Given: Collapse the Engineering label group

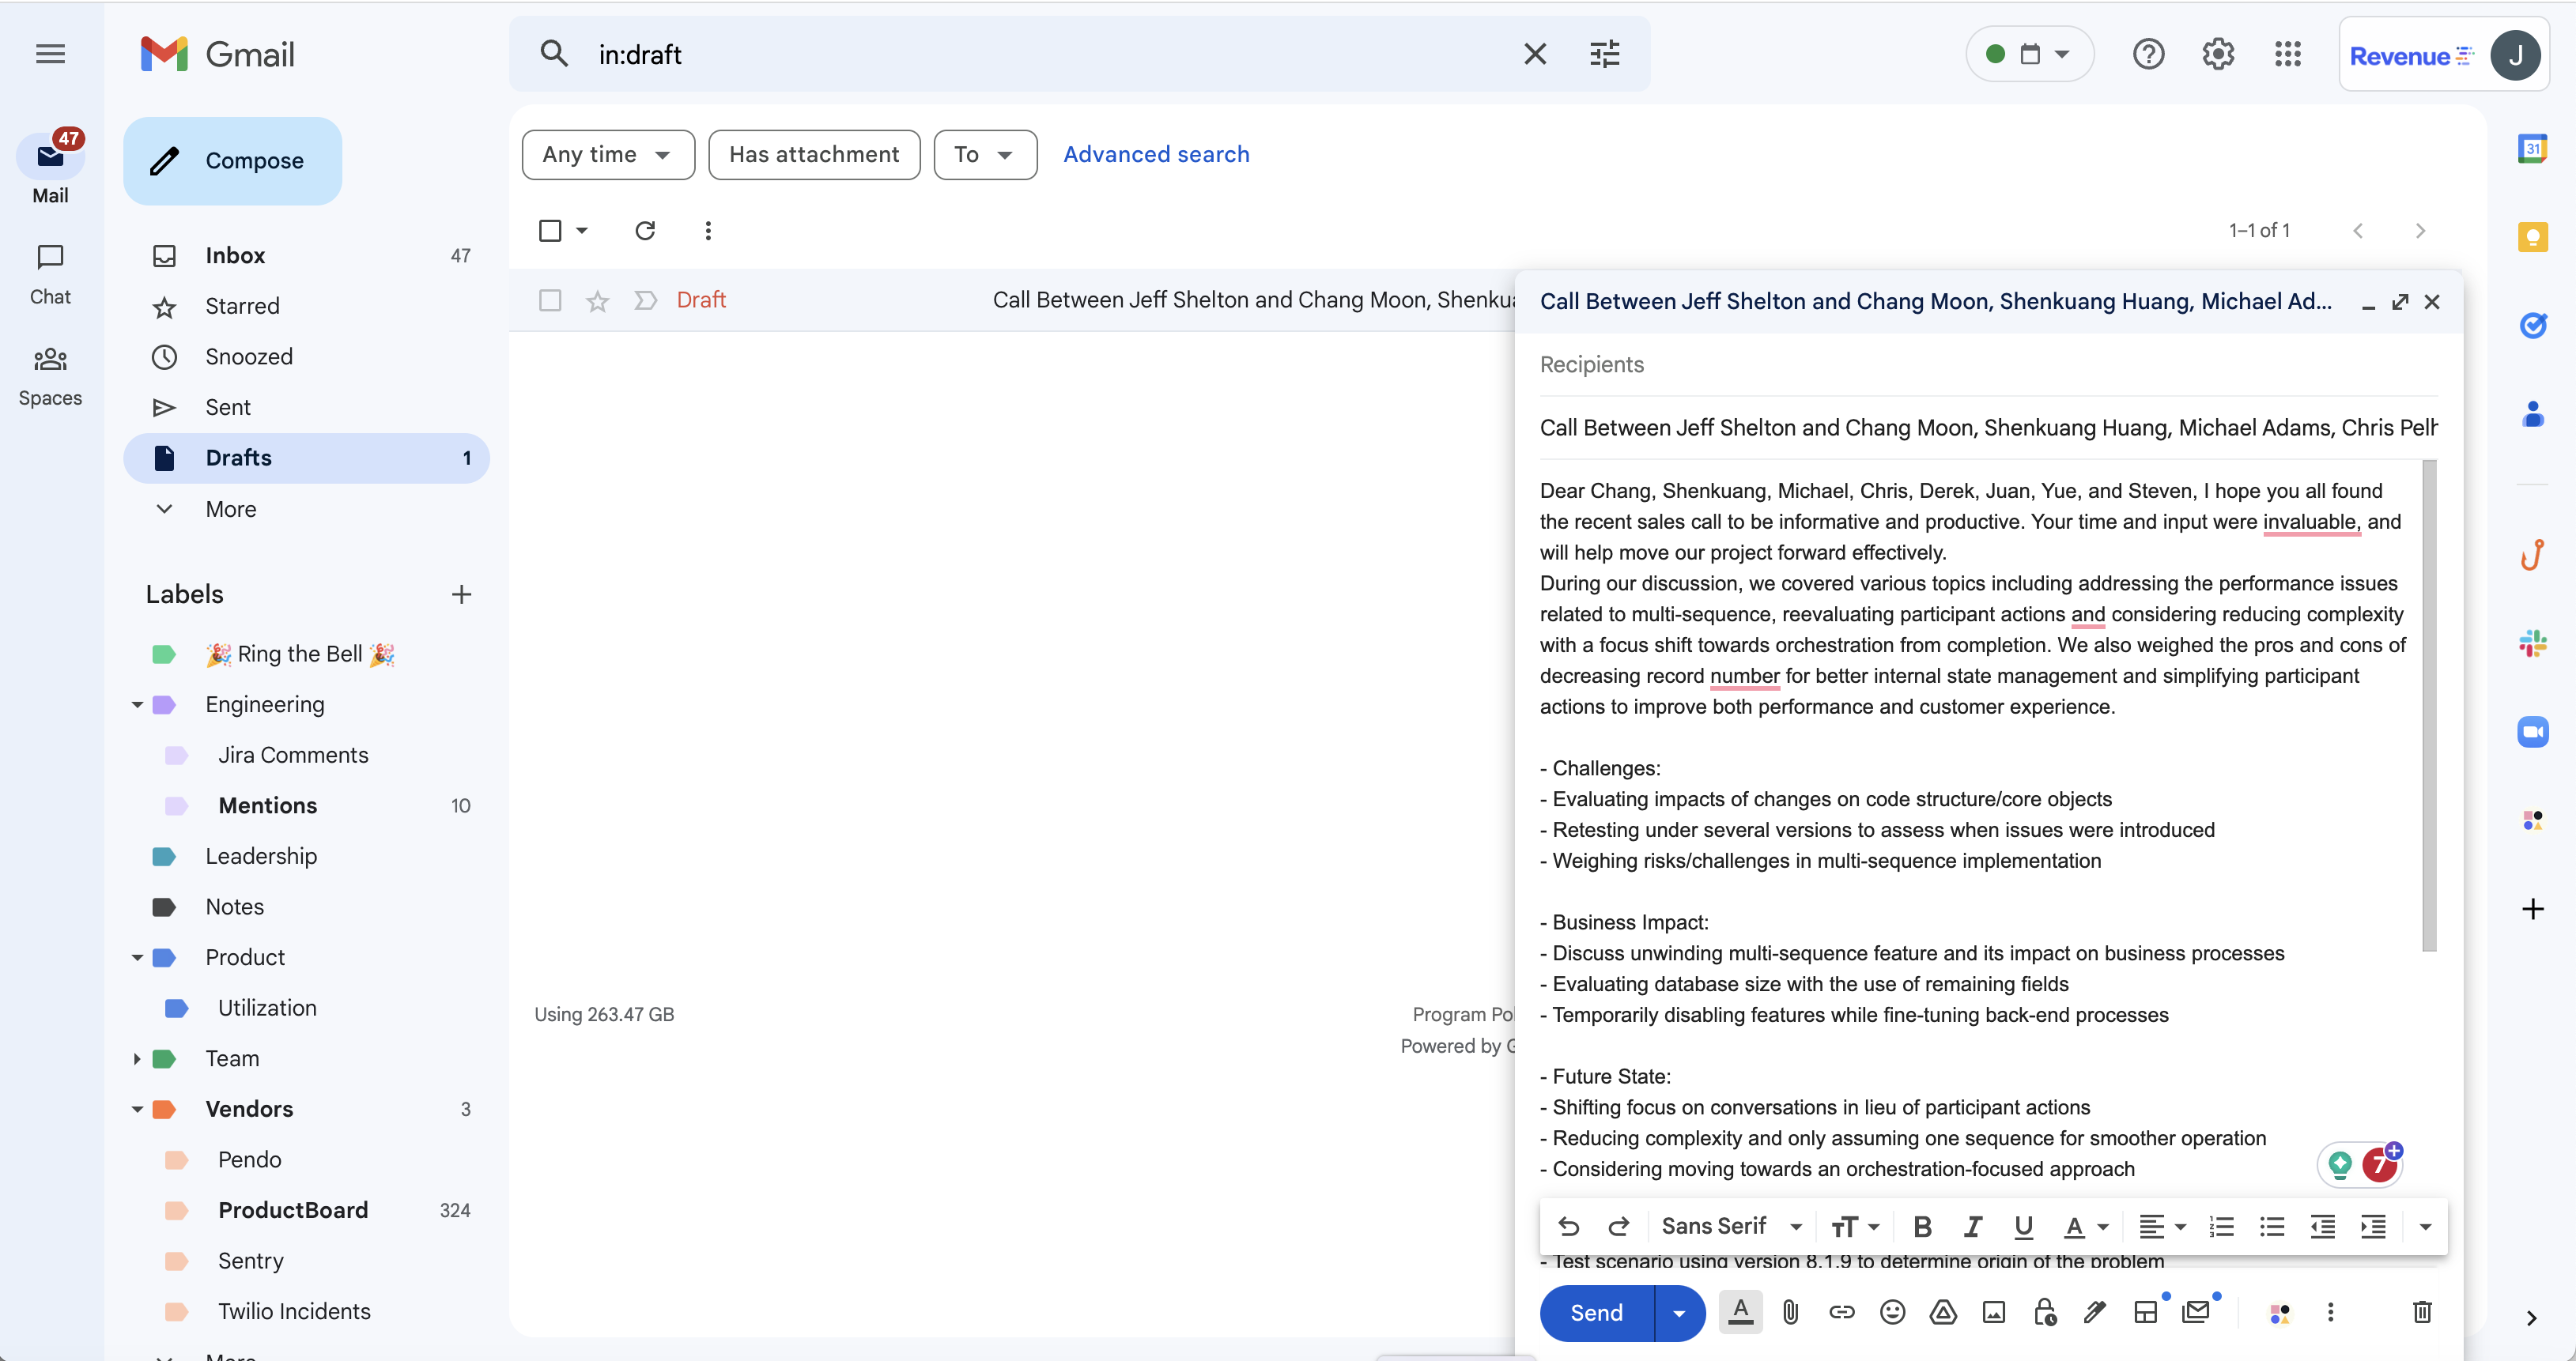Looking at the screenshot, I should click(x=137, y=704).
